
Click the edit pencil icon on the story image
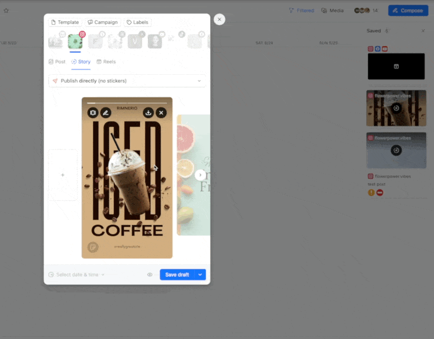(x=106, y=113)
